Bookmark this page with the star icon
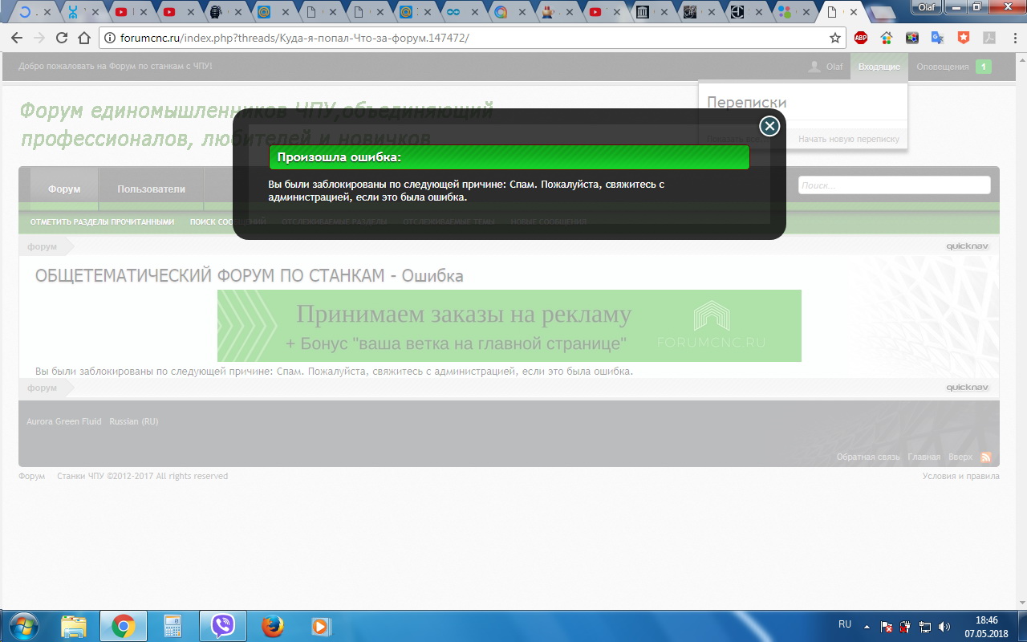Image resolution: width=1027 pixels, height=642 pixels. click(x=834, y=38)
